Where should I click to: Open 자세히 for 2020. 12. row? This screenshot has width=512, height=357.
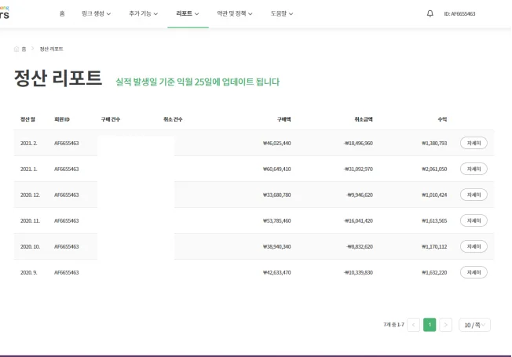tap(474, 195)
